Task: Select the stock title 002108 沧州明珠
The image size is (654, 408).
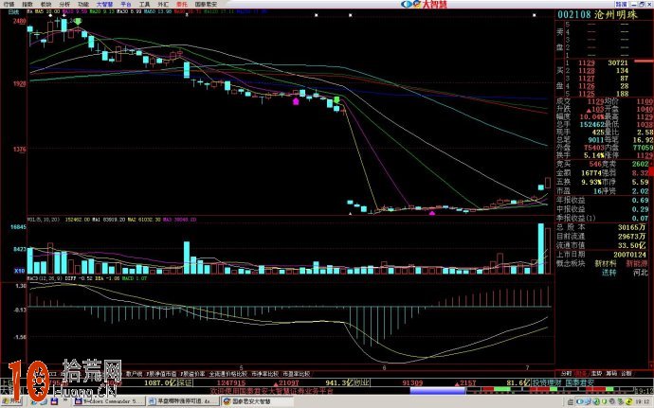Action: pos(598,14)
